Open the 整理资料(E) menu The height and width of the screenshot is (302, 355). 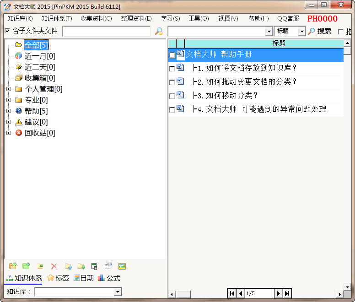(136, 18)
